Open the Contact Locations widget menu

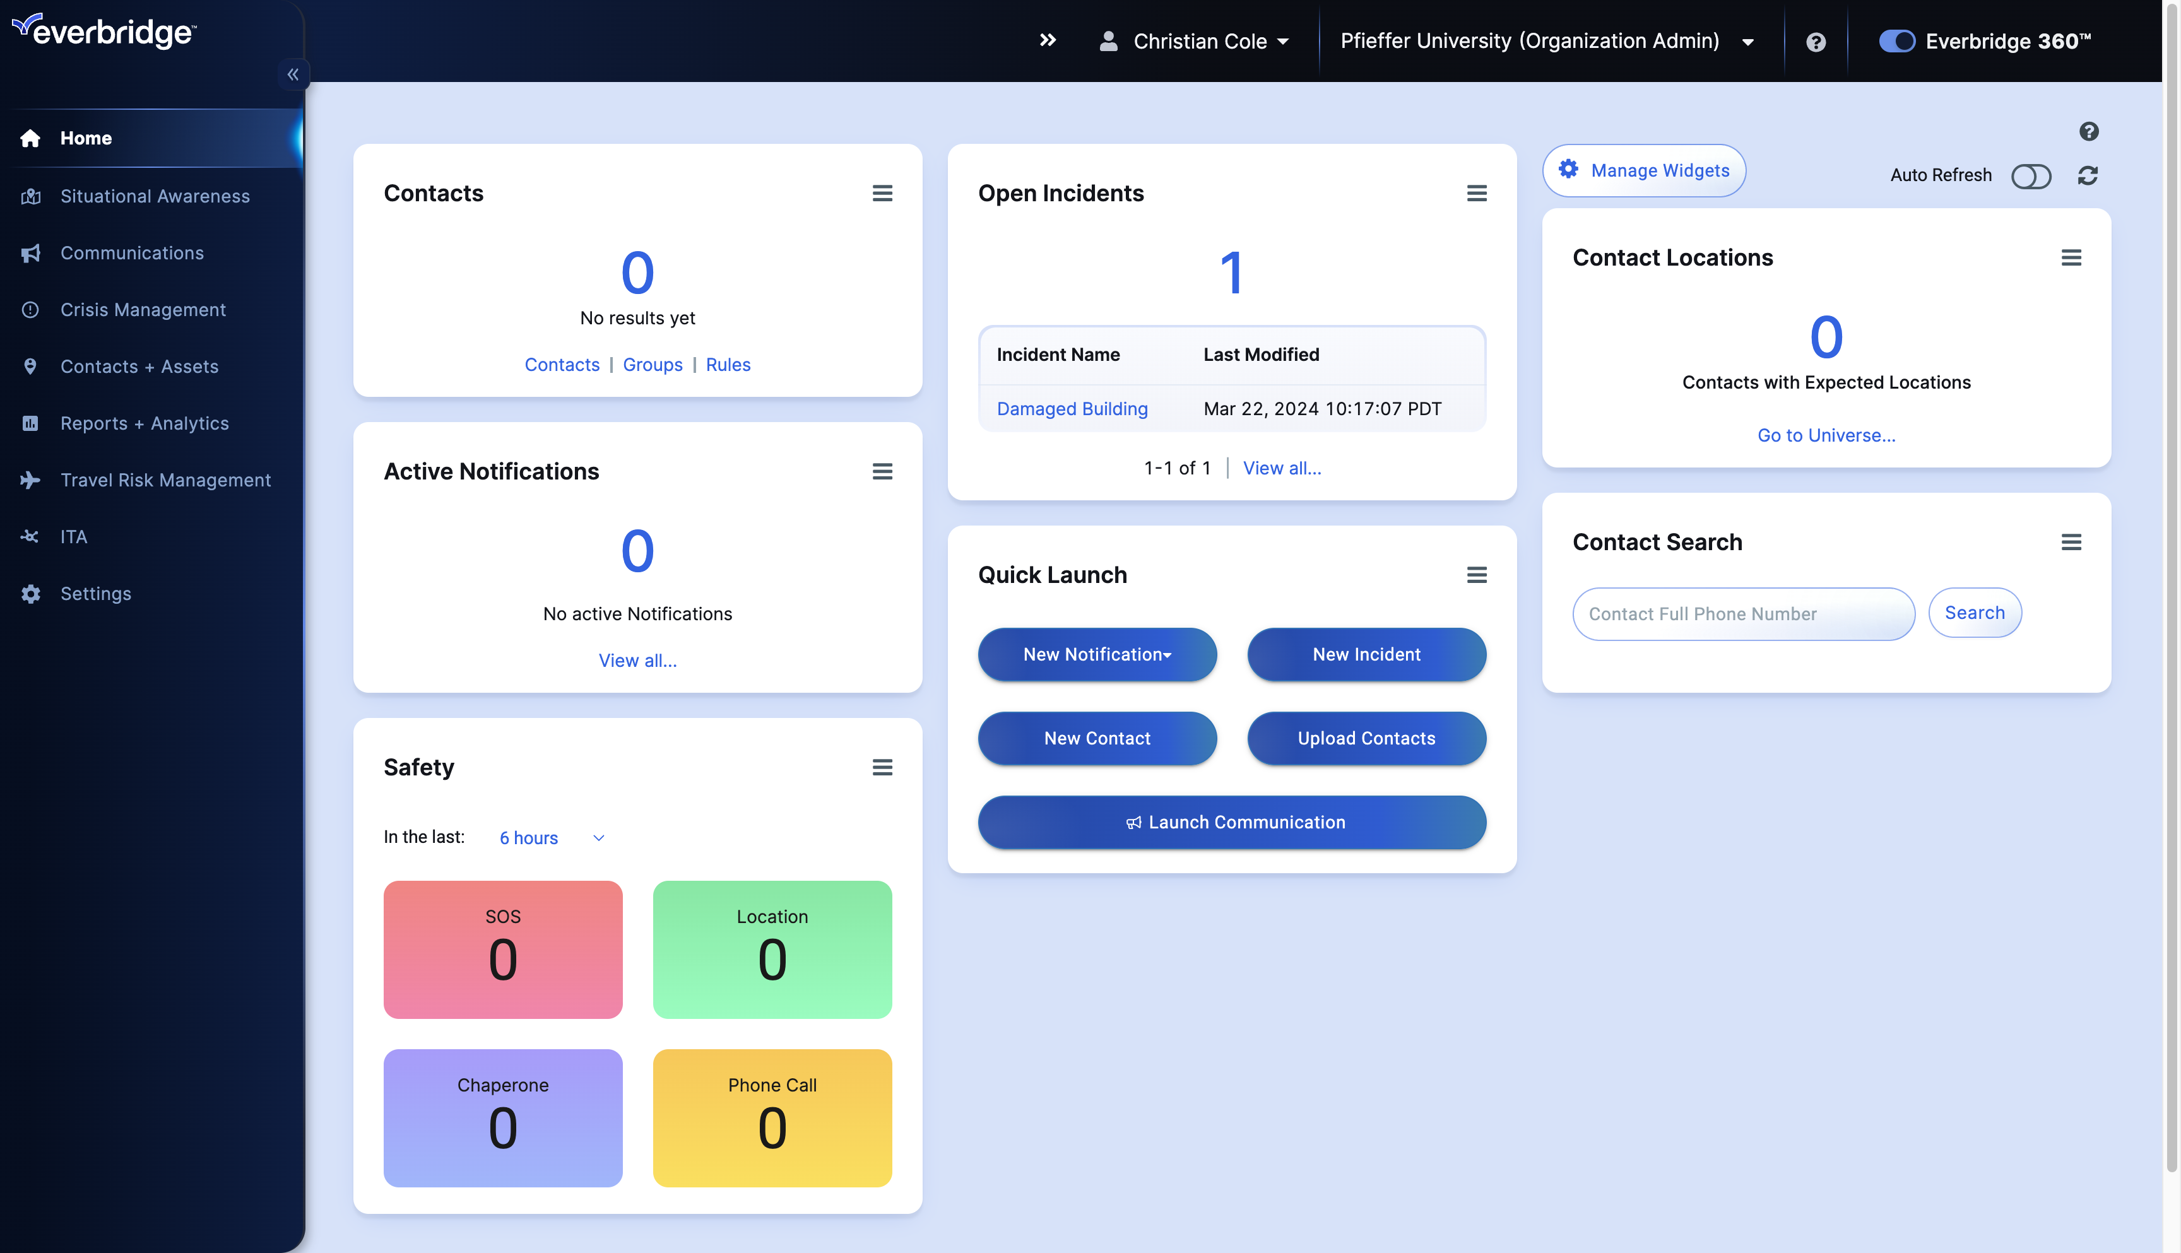pos(2072,258)
